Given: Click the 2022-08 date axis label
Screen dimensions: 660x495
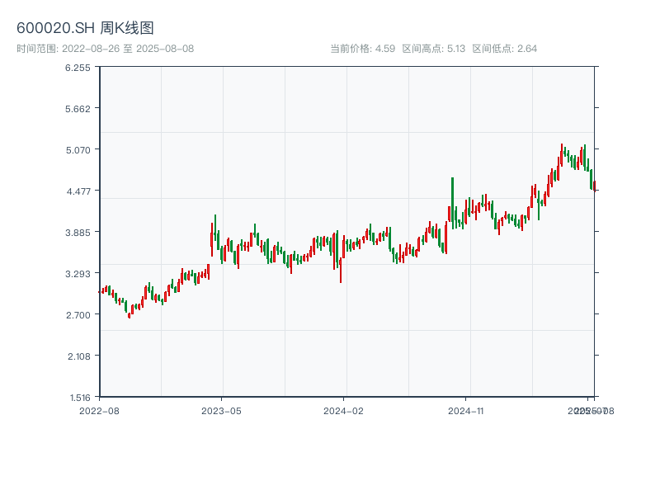Looking at the screenshot, I should pos(99,410).
